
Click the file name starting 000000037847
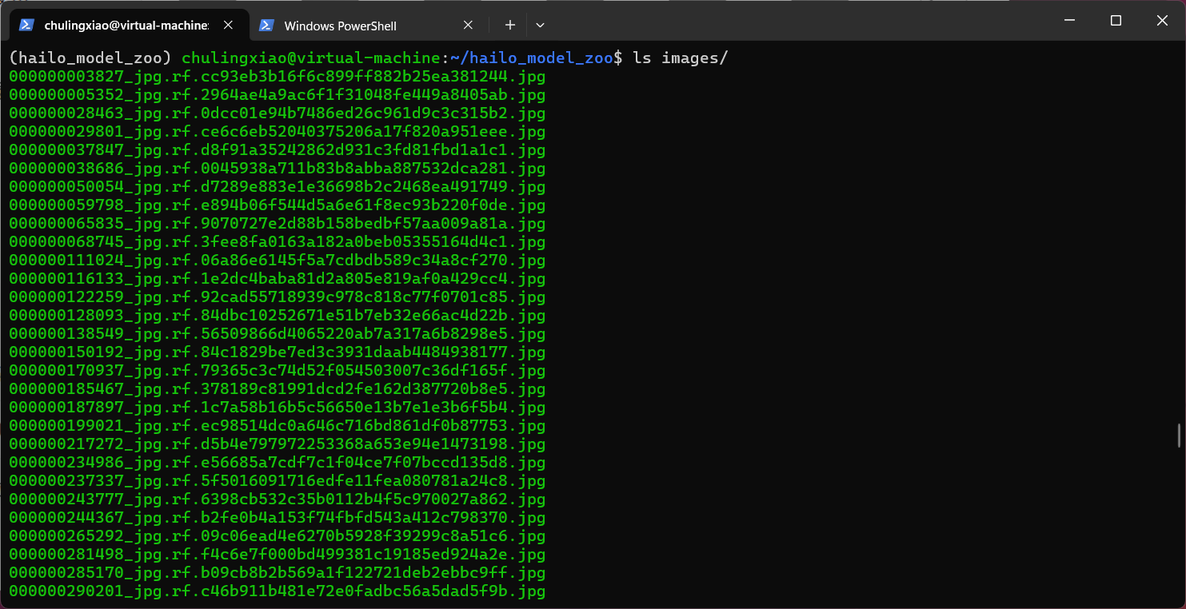278,150
